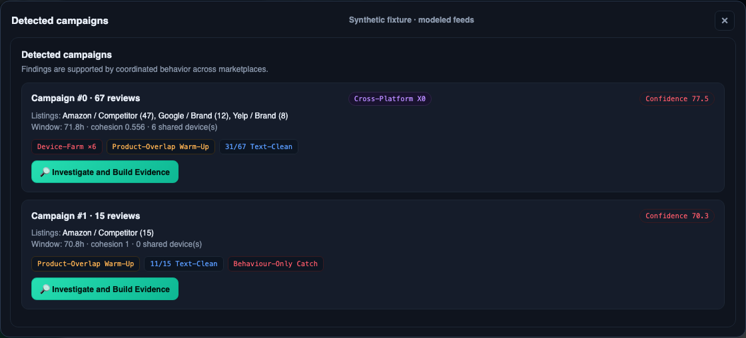Click the listings line mentioning Yelp / Brand (8)
The height and width of the screenshot is (338, 746).
coord(159,116)
